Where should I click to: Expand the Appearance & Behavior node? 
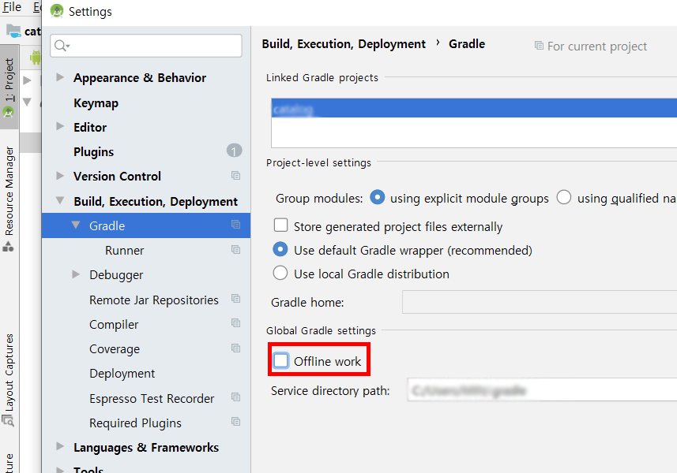pyautogui.click(x=60, y=77)
